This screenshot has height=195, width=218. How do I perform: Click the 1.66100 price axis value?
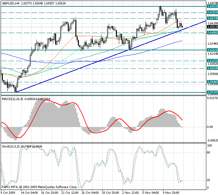213,23
